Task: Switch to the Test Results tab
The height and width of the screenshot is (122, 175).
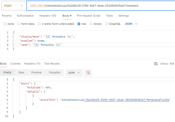Action: point(52,64)
